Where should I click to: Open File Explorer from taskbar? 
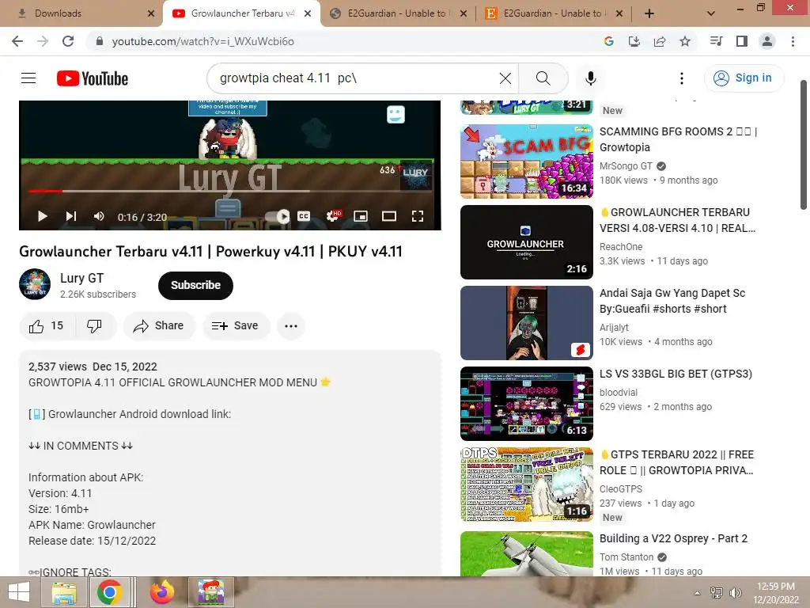[64, 592]
